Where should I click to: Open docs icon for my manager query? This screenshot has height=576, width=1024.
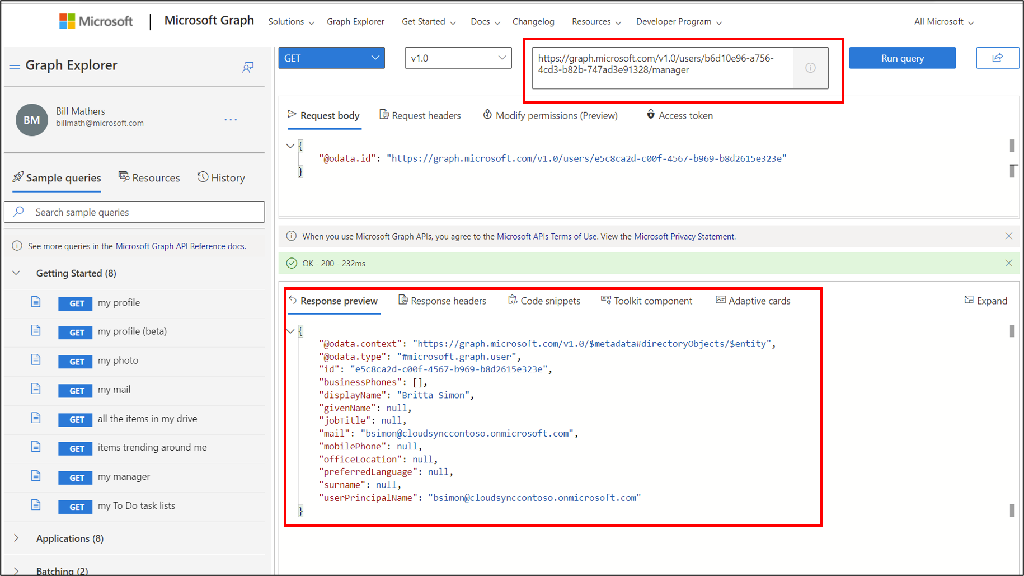pyautogui.click(x=36, y=476)
